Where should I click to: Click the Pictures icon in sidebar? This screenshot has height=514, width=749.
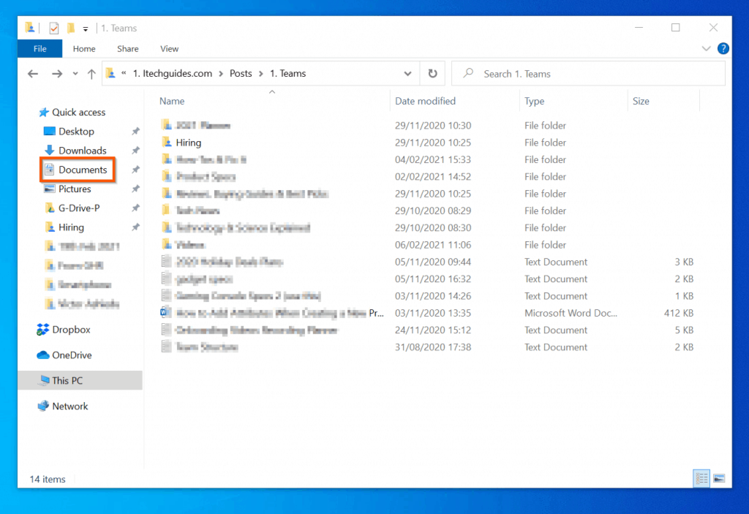49,189
